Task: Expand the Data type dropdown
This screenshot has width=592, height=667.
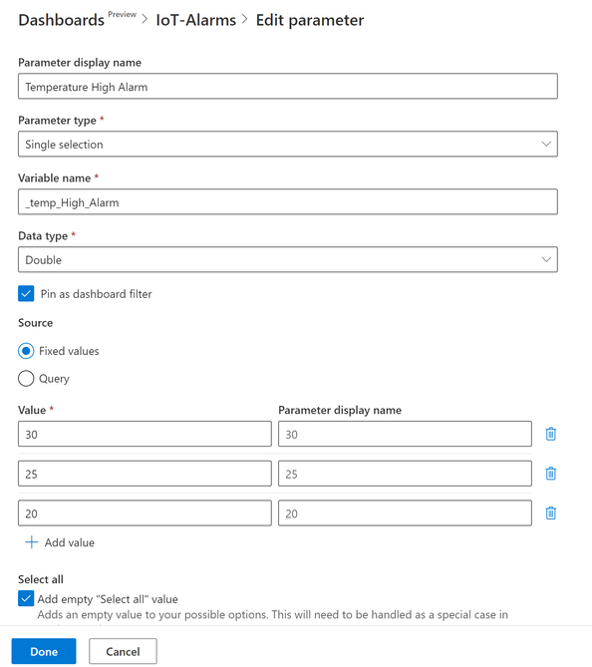Action: (x=288, y=259)
